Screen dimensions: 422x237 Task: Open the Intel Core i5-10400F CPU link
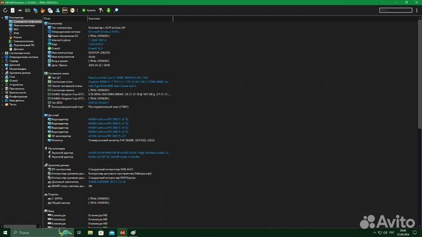[118, 78]
